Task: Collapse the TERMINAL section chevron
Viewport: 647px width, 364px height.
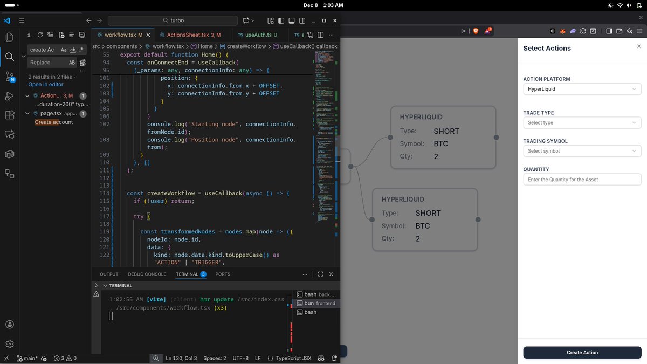Action: point(105,285)
